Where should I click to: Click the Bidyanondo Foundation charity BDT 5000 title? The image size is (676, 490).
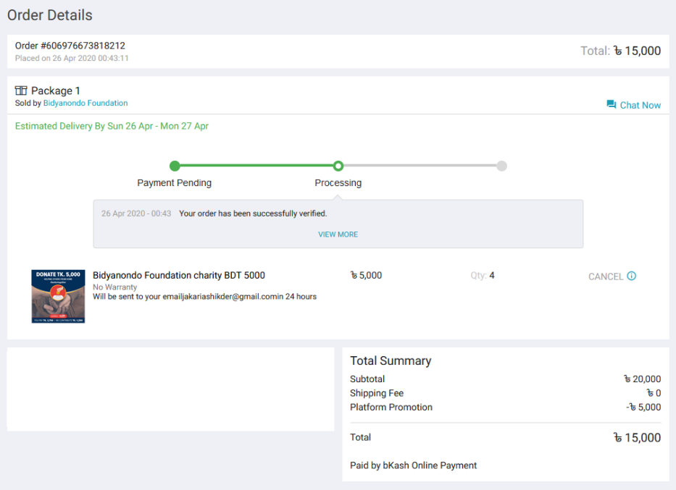[x=179, y=275]
